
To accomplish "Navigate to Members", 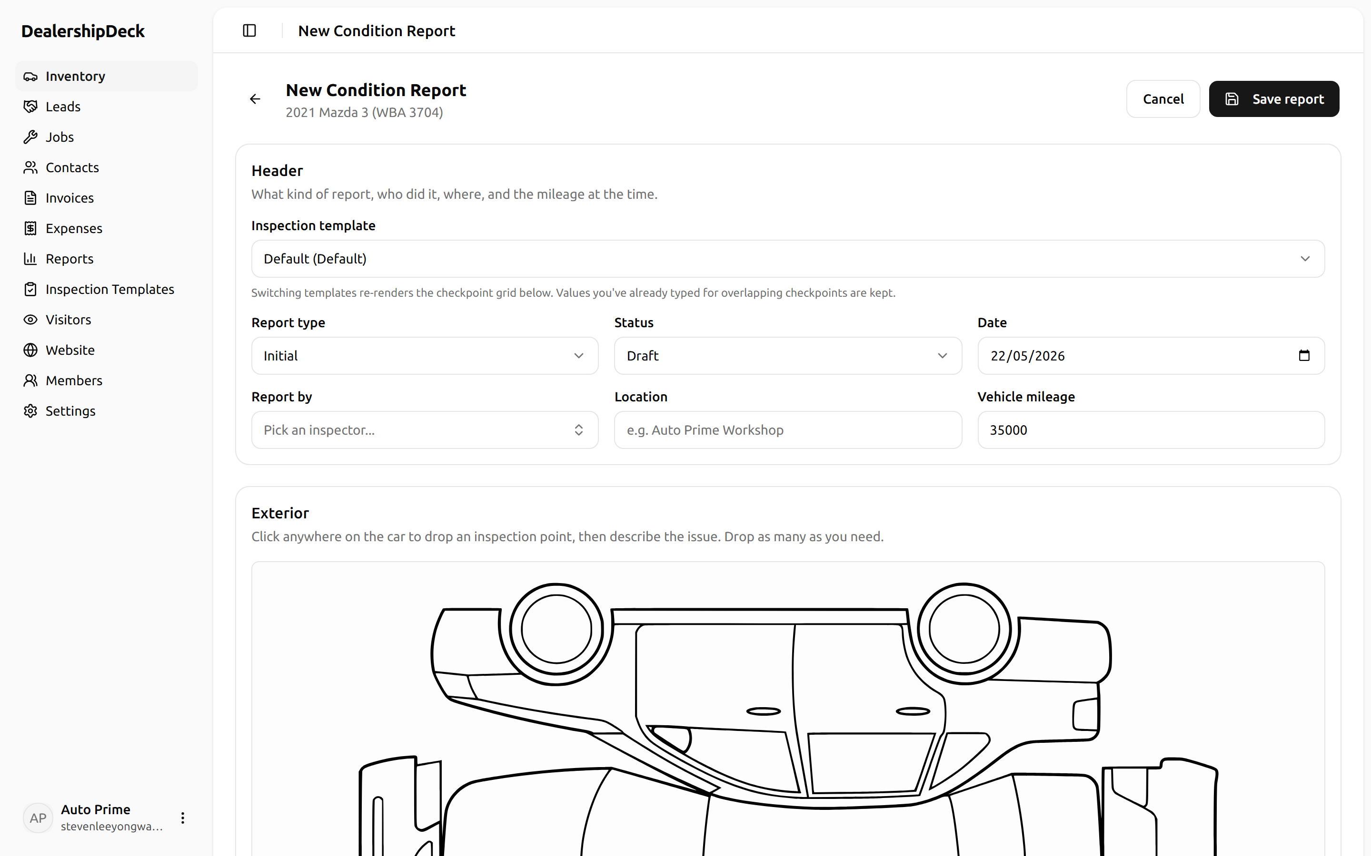I will click(107, 380).
